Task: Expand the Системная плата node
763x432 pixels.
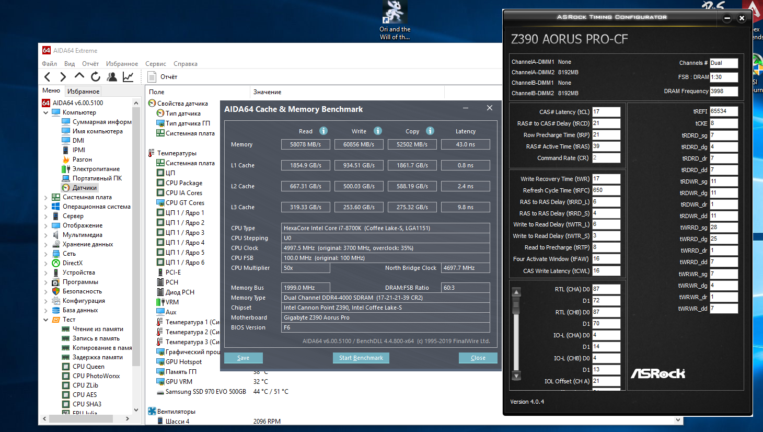Action: coord(46,197)
